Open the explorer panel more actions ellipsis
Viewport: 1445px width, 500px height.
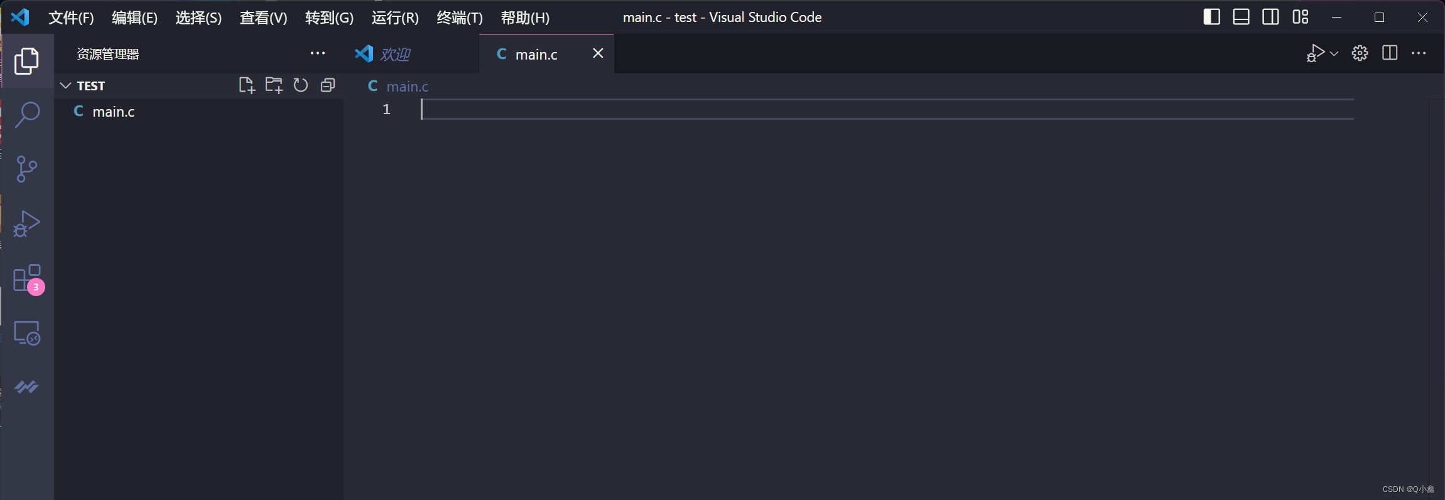tap(318, 53)
